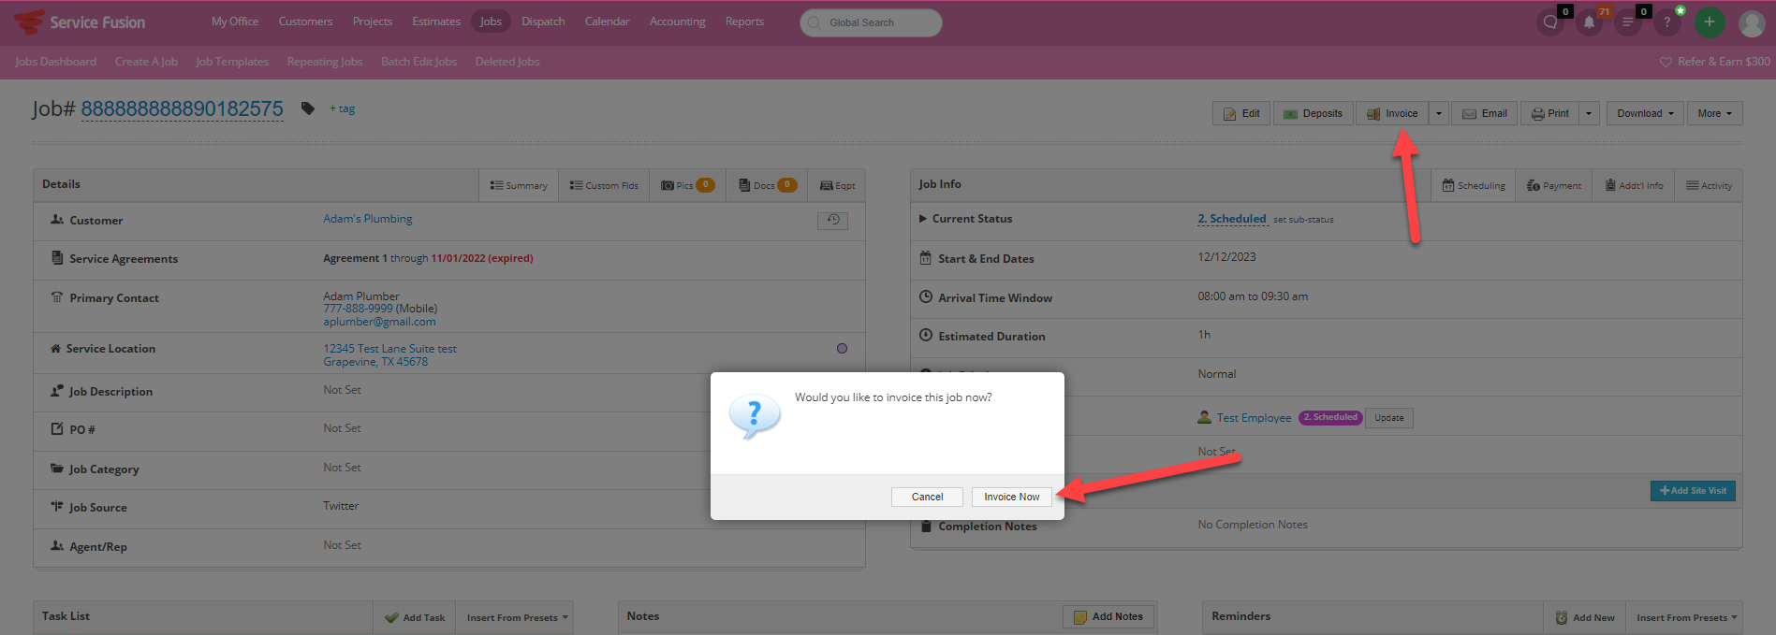Open the task list icon in header
This screenshot has width=1776, height=635.
(x=1628, y=22)
